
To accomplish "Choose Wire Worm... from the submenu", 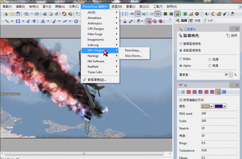I will 134,56.
